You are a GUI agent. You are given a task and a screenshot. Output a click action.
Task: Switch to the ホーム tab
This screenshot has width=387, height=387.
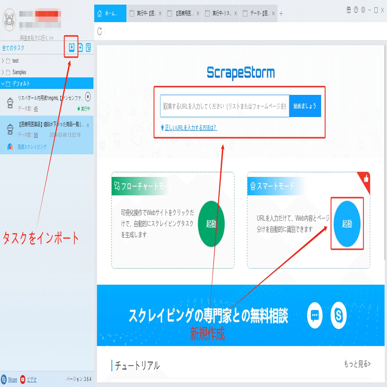(110, 13)
